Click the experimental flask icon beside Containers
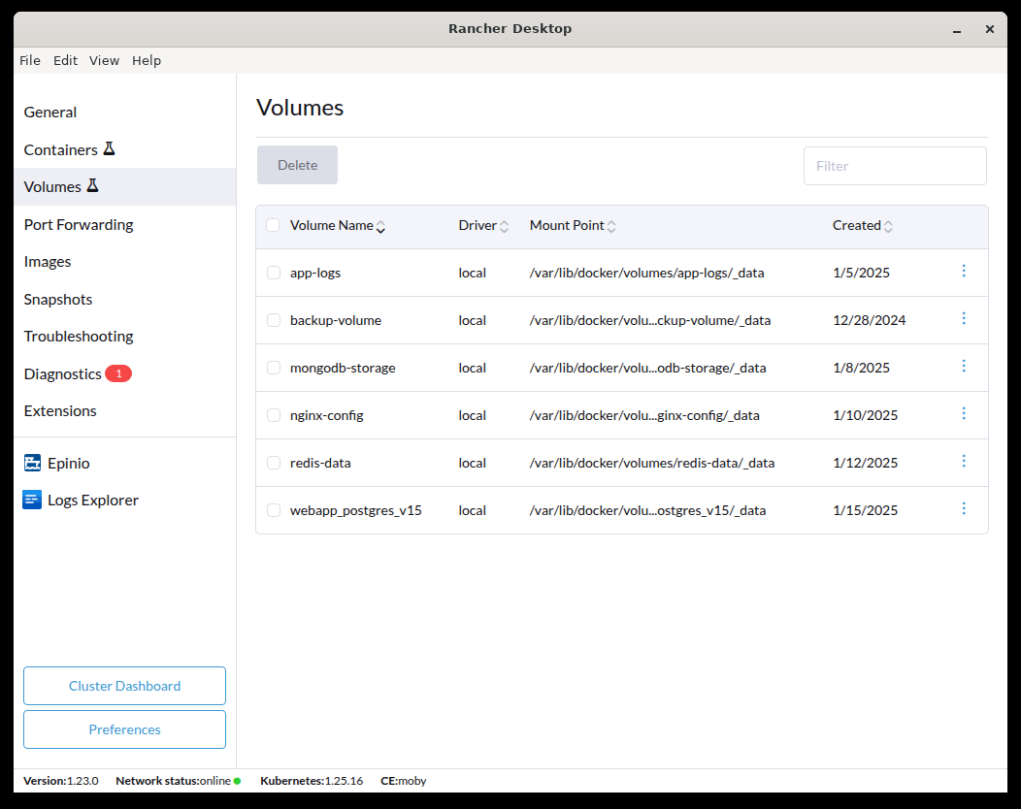The image size is (1021, 809). click(x=110, y=148)
